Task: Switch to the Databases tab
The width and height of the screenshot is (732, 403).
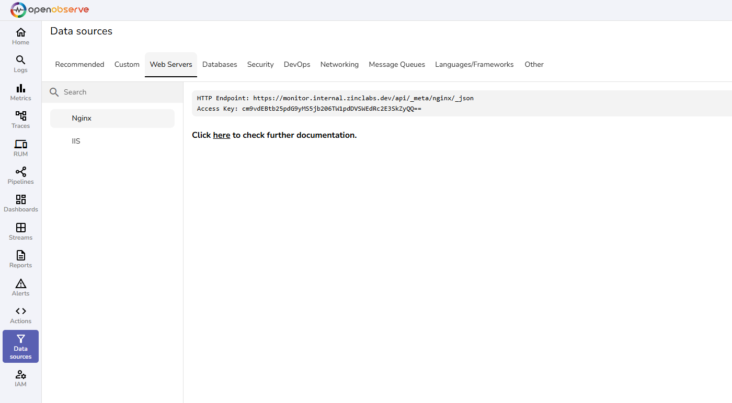Action: pos(220,65)
